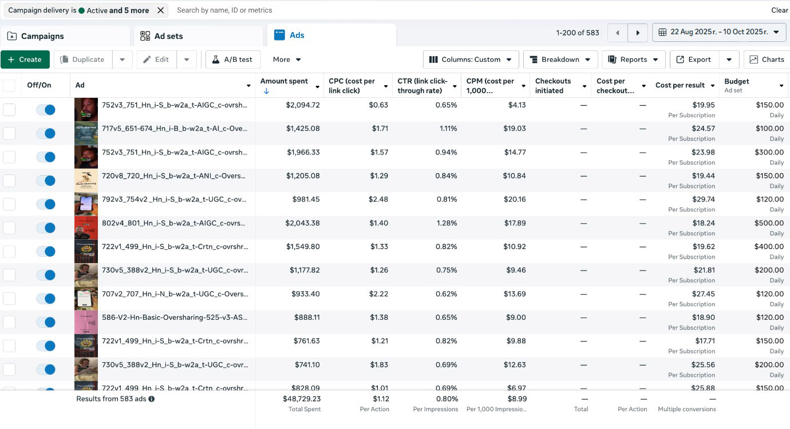Click the info icon beside Results from 583 ads
This screenshot has height=429, width=790.
[x=152, y=399]
